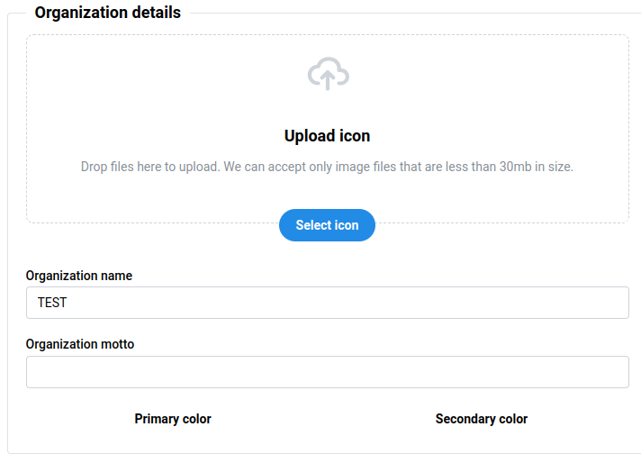641x454 pixels.
Task: Click the TEST text in name field
Action: coord(52,303)
